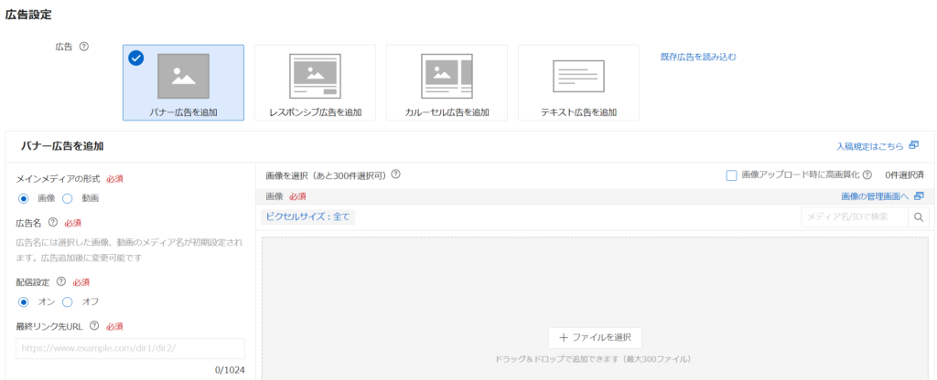Click the 0/1024 character counter
The height and width of the screenshot is (380, 937).
coord(230,370)
